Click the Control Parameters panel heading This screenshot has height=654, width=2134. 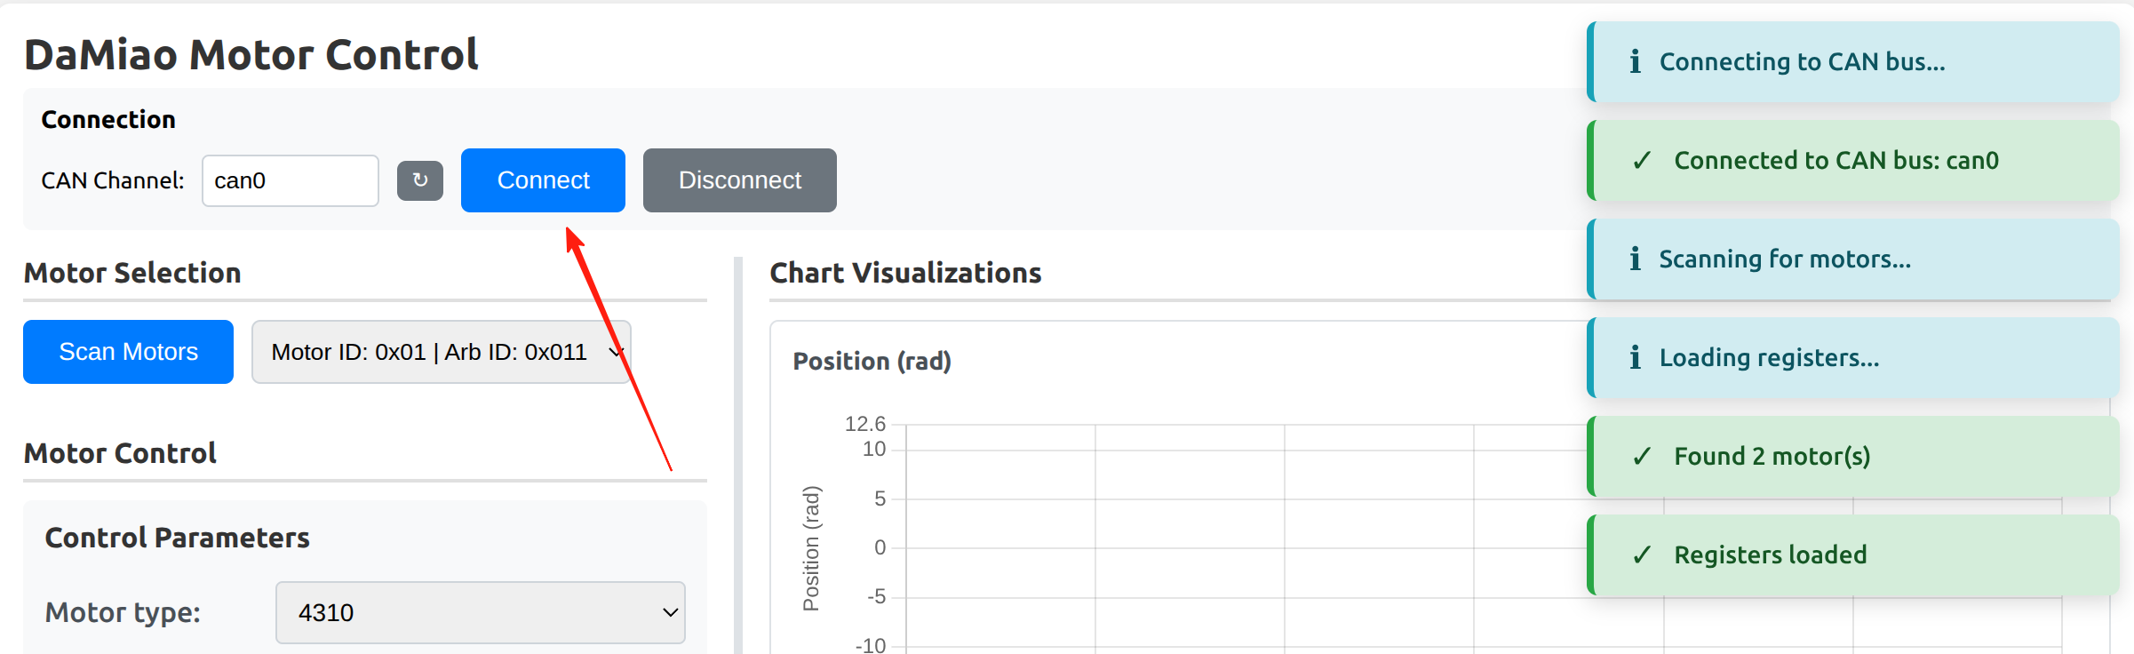tap(177, 538)
